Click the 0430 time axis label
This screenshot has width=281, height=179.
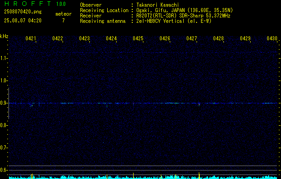[x=272, y=38]
